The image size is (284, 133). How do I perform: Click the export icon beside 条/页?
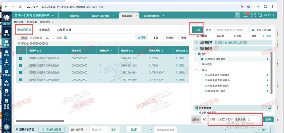[66, 38]
